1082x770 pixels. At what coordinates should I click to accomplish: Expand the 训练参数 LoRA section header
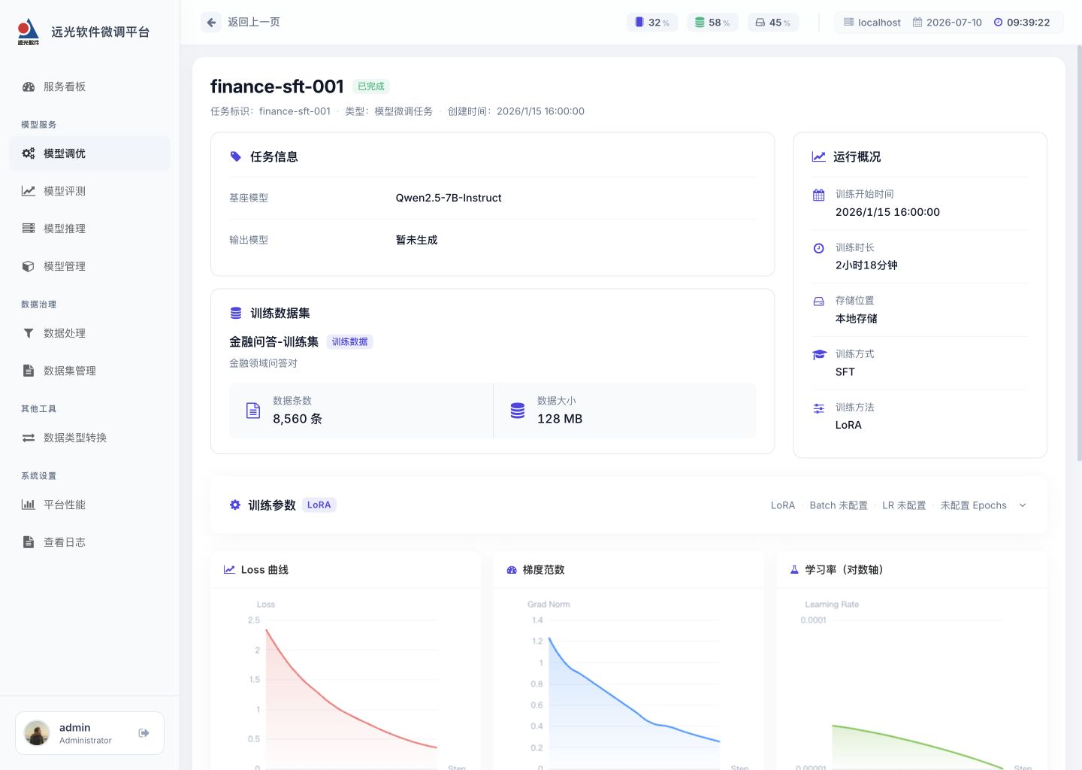pos(629,505)
